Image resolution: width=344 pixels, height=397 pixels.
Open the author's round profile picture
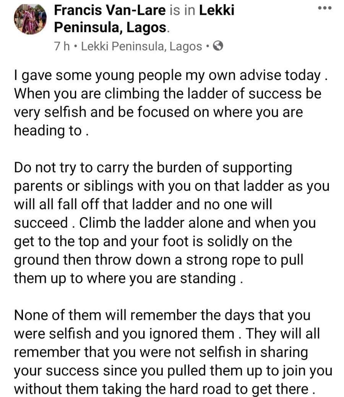(30, 19)
